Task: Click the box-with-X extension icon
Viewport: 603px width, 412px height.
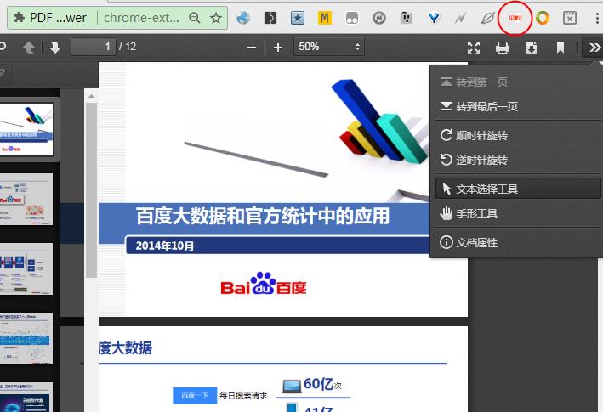Action: coord(570,18)
